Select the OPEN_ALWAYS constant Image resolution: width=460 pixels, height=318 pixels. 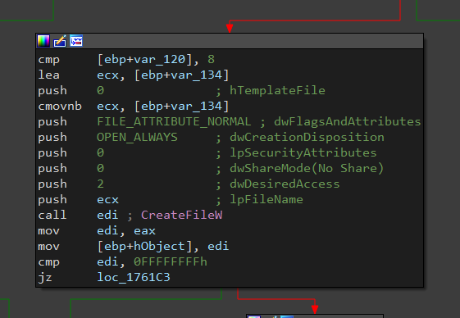pos(137,138)
